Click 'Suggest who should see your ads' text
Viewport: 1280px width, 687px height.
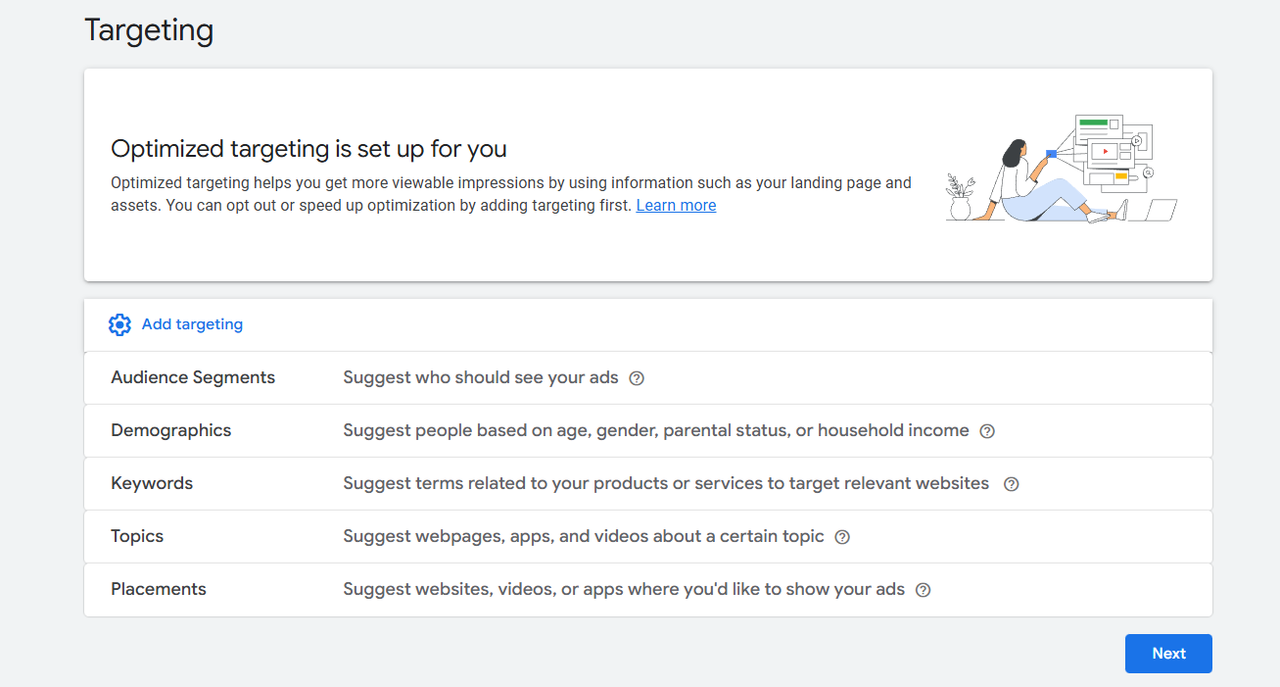(480, 377)
